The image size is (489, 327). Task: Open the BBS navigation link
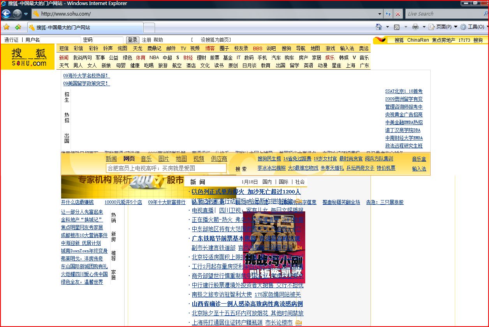click(x=258, y=48)
